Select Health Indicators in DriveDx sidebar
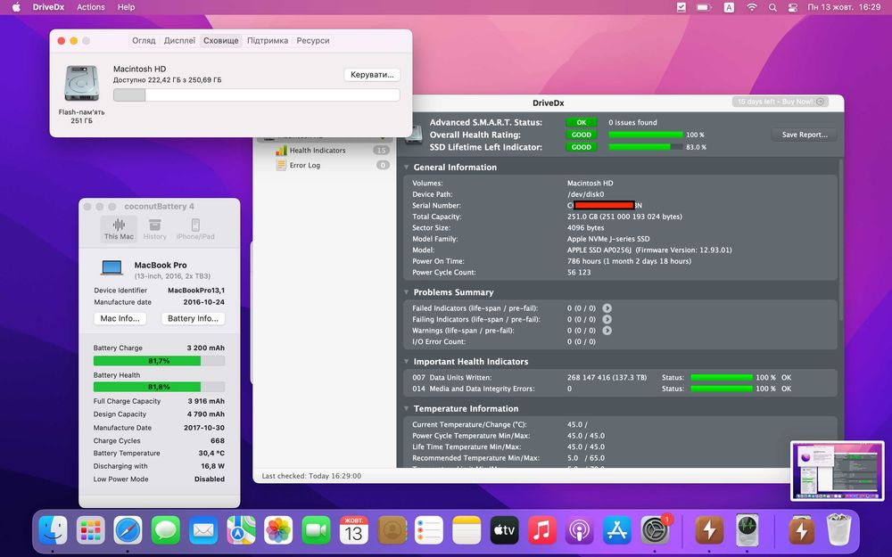This screenshot has height=557, width=892. pyautogui.click(x=318, y=151)
